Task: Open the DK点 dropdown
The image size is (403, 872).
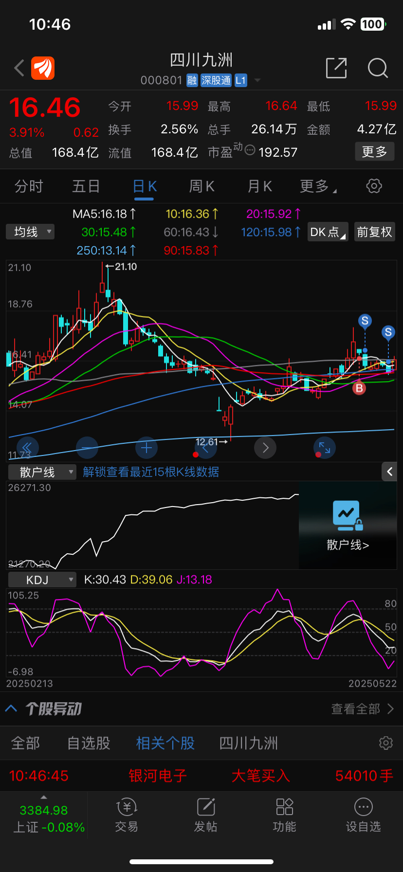Action: tap(328, 232)
